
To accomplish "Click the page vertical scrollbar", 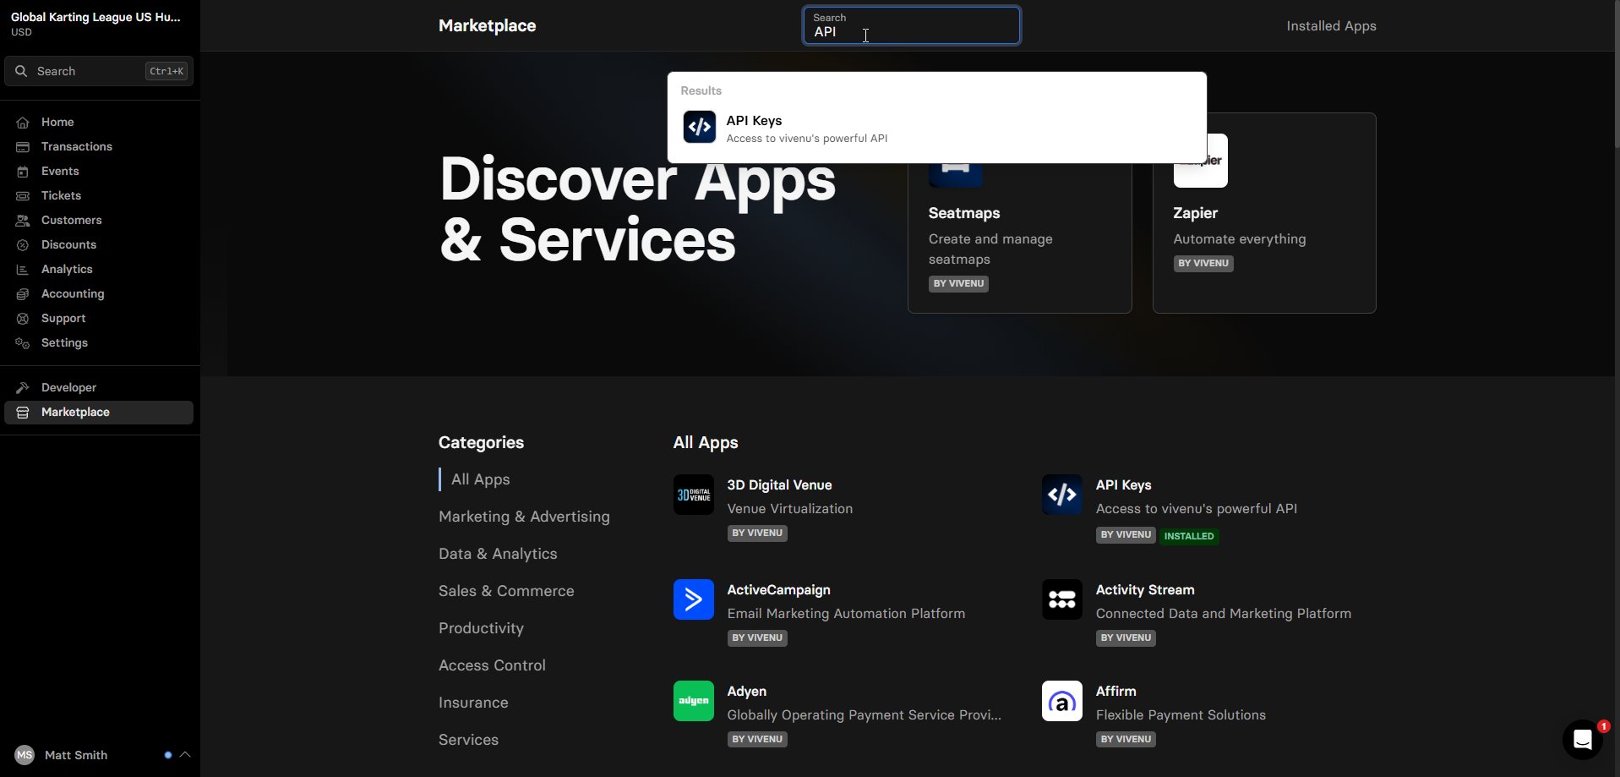I will (x=1616, y=76).
